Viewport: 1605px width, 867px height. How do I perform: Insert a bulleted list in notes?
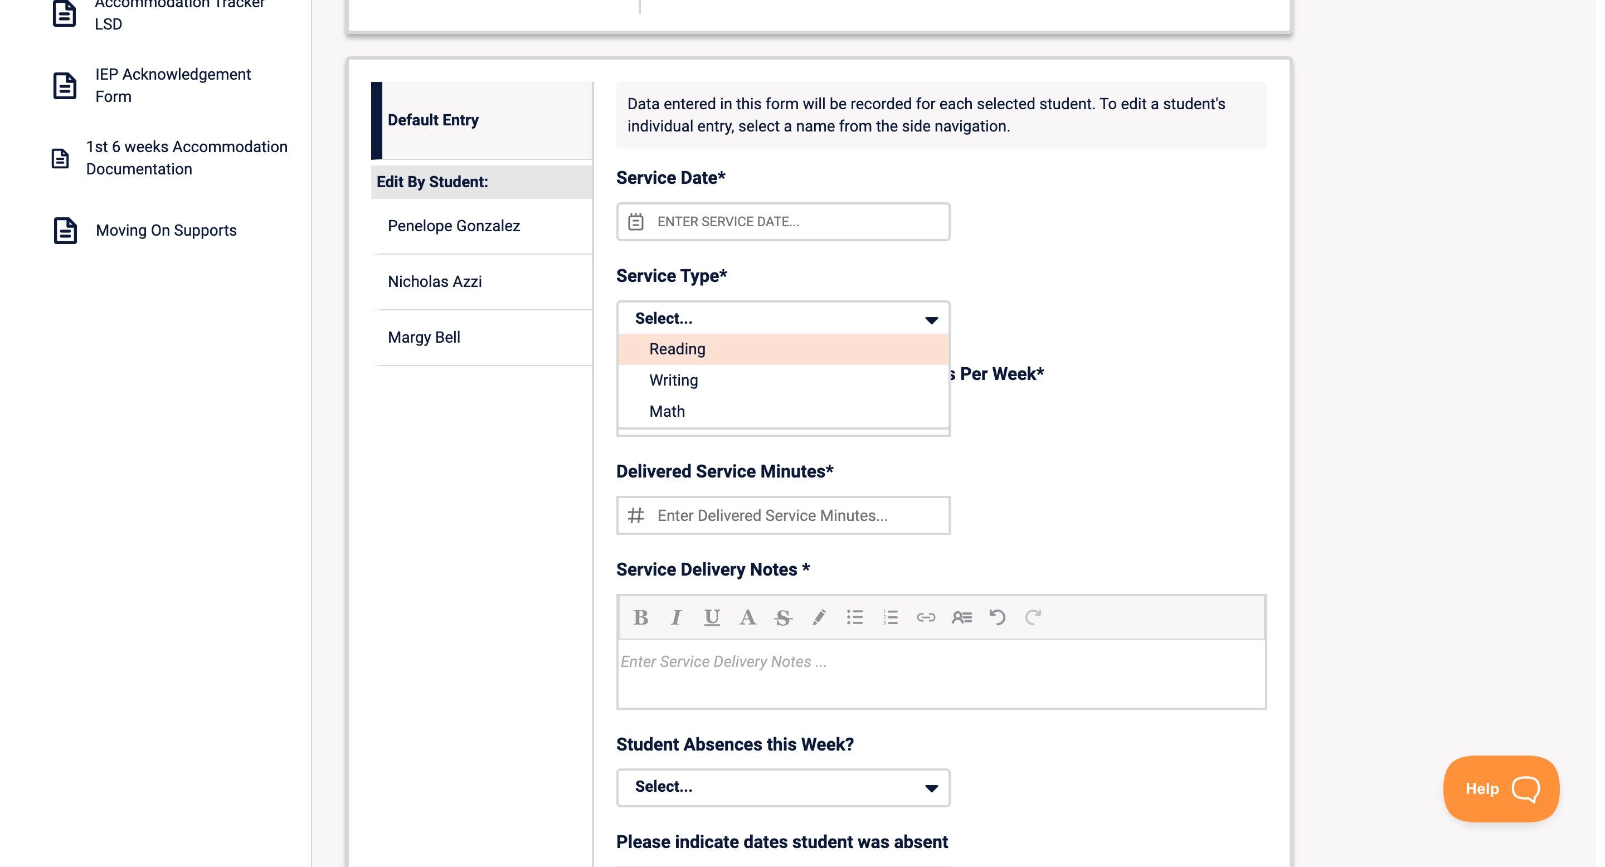point(854,617)
